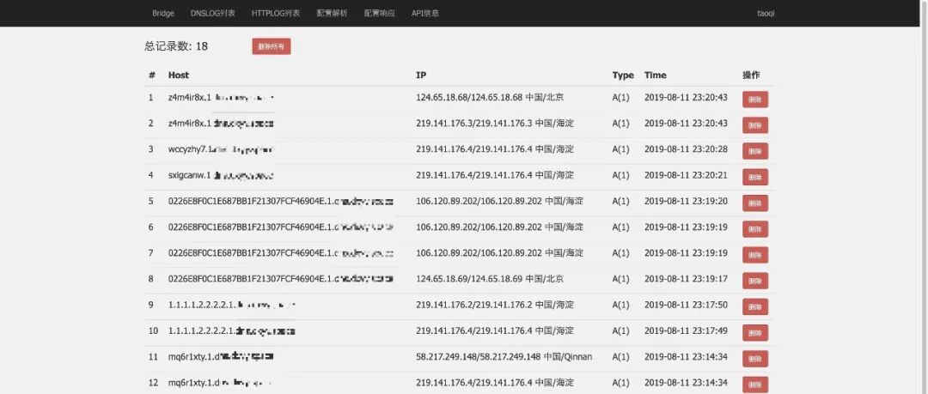Select IP 124.65.18.69 中国/北京 cell
Screen dimensions: 928x394
(x=490, y=279)
